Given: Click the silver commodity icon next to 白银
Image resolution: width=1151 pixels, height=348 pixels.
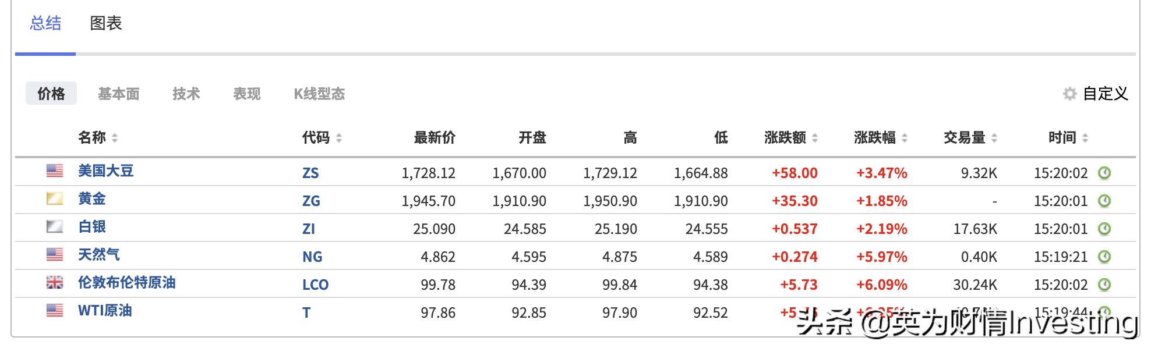Looking at the screenshot, I should (x=55, y=228).
